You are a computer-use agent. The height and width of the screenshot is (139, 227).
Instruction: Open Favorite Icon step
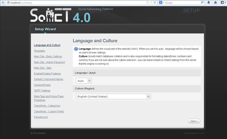point(41,117)
